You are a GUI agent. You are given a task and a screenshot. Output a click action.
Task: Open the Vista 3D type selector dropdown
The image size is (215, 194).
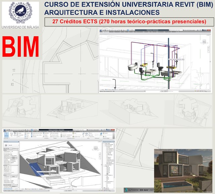[12, 145]
